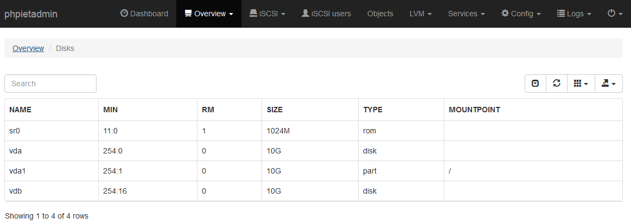Expand the iSCSI disk icon menu
631x224 pixels.
267,14
